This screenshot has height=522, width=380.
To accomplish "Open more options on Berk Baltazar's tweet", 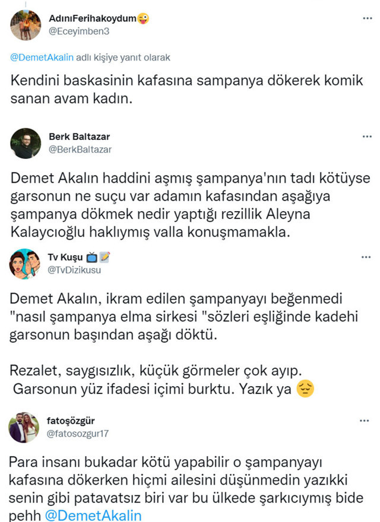I will 367,137.
